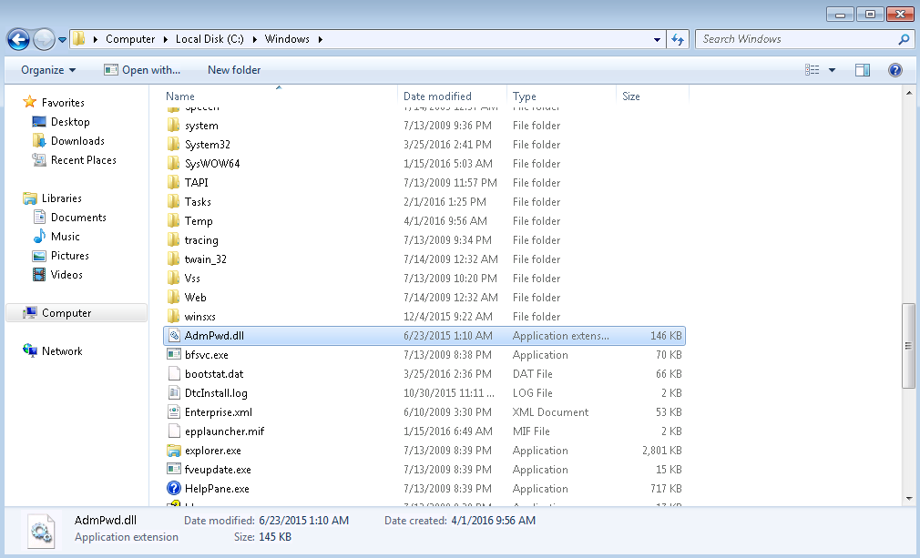Click the Open with... button

click(x=142, y=70)
